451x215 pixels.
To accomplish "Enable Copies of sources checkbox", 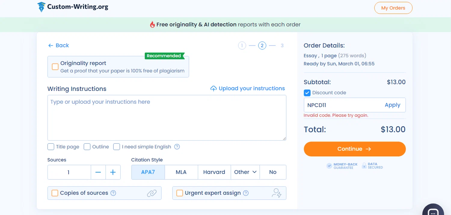I will click(x=55, y=193).
